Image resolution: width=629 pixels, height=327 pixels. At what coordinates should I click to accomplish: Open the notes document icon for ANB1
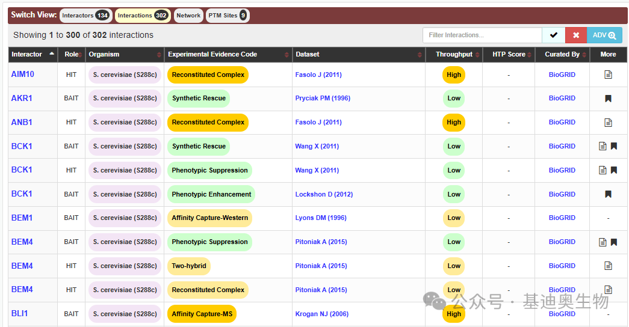[x=608, y=122]
